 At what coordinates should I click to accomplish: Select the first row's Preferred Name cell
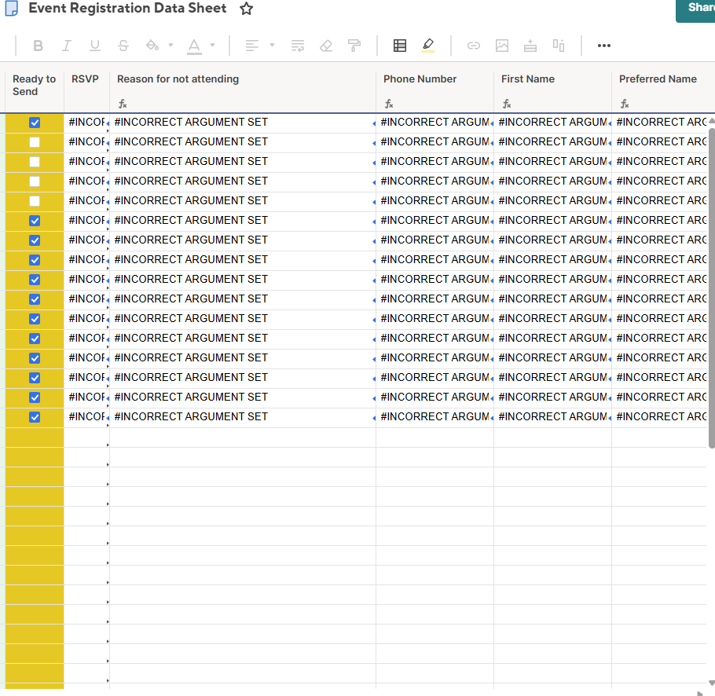point(659,123)
